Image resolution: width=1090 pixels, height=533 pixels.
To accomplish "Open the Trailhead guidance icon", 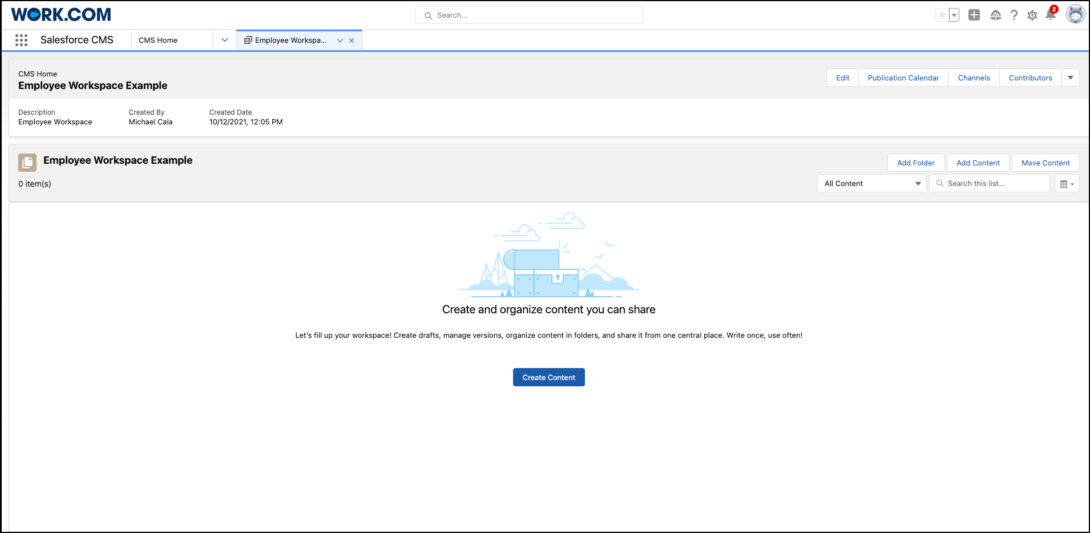I will coord(996,15).
